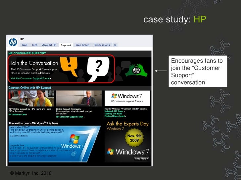241x180 pixels.
Task: Click Connect Online with HP Support heading
Action: click(x=30, y=88)
